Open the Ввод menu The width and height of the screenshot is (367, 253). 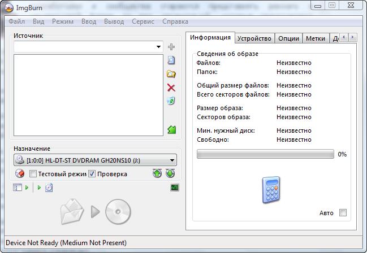(x=89, y=21)
